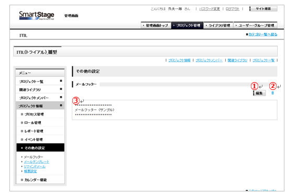The width and height of the screenshot is (286, 193).
Task: Switch to the 管理画面トップ tab
Action: click(156, 25)
